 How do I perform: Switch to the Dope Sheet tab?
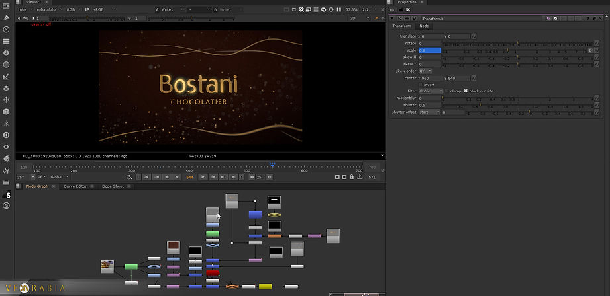pyautogui.click(x=113, y=186)
